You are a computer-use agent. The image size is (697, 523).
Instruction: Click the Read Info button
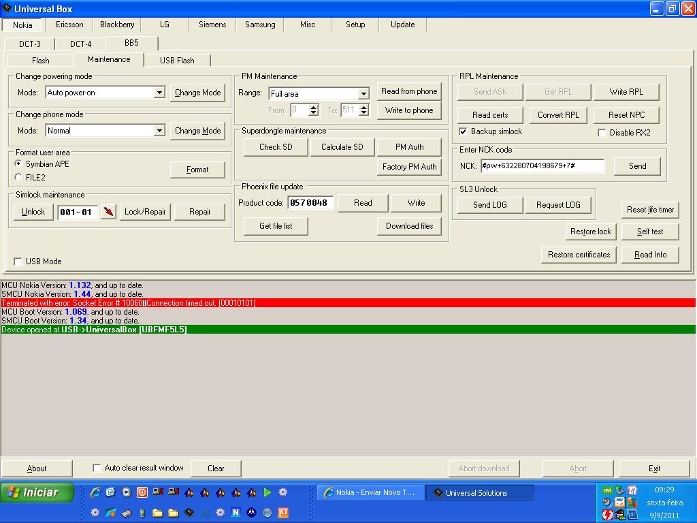(650, 255)
